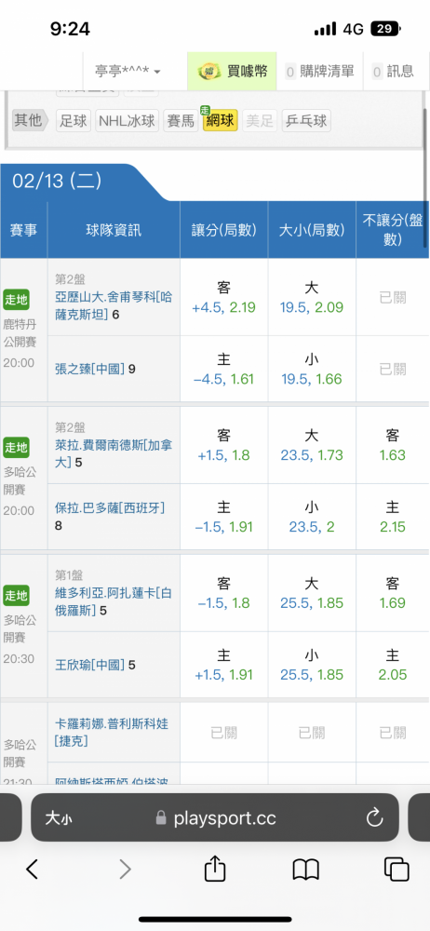Image resolution: width=430 pixels, height=931 pixels.
Task: Open the Safari tabs overview icon
Action: tap(396, 870)
